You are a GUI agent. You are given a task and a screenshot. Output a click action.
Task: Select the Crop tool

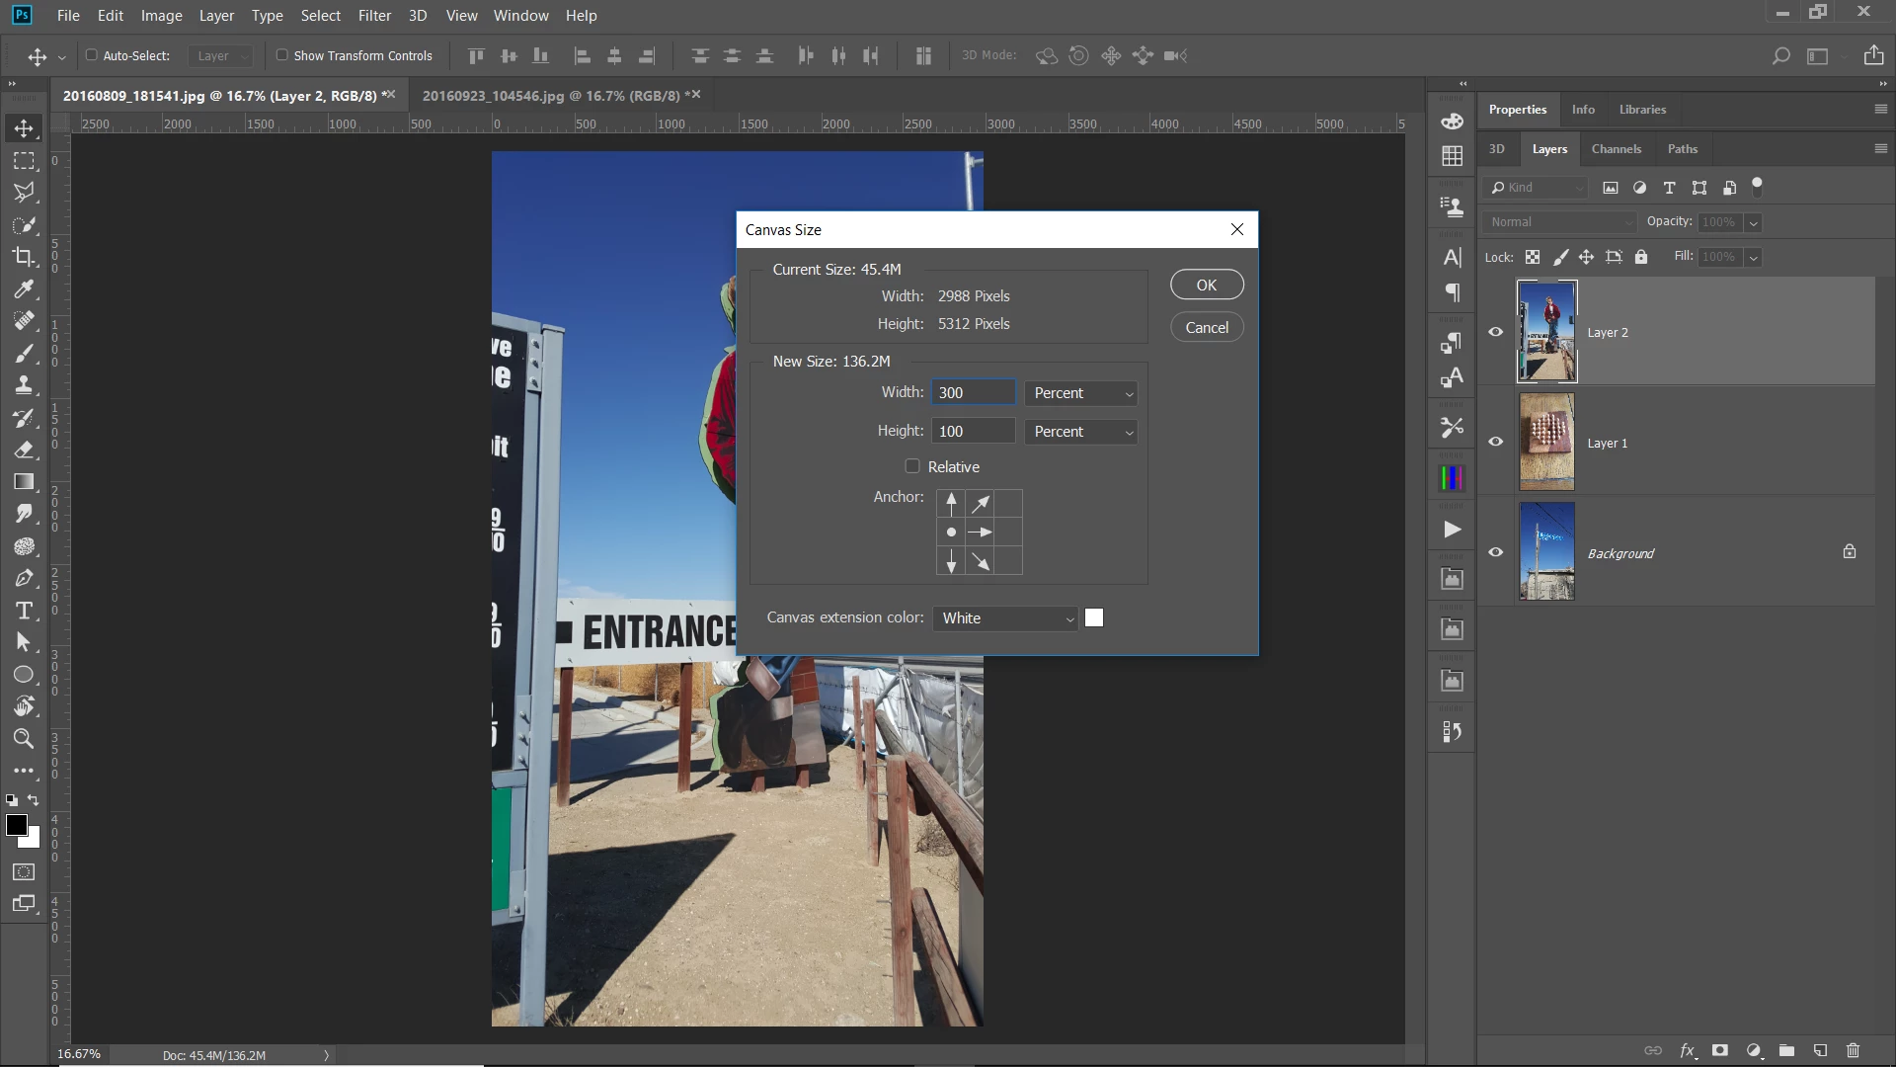pyautogui.click(x=24, y=257)
